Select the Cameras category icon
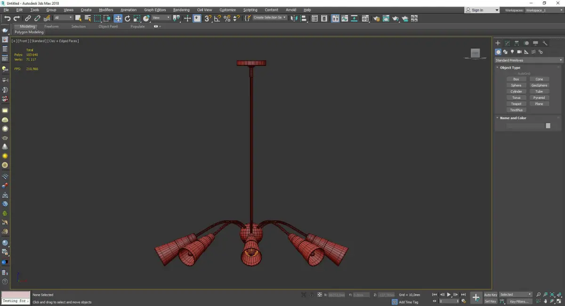The image size is (565, 306). [519, 52]
